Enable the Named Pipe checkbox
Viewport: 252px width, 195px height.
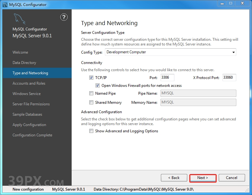91,93
